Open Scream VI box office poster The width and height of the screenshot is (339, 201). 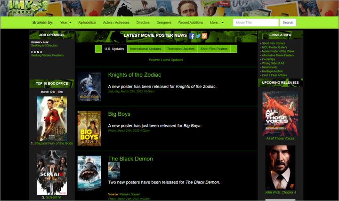(x=52, y=172)
